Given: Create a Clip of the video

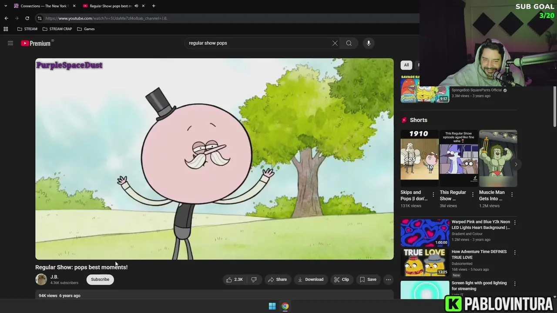Looking at the screenshot, I should pyautogui.click(x=341, y=280).
